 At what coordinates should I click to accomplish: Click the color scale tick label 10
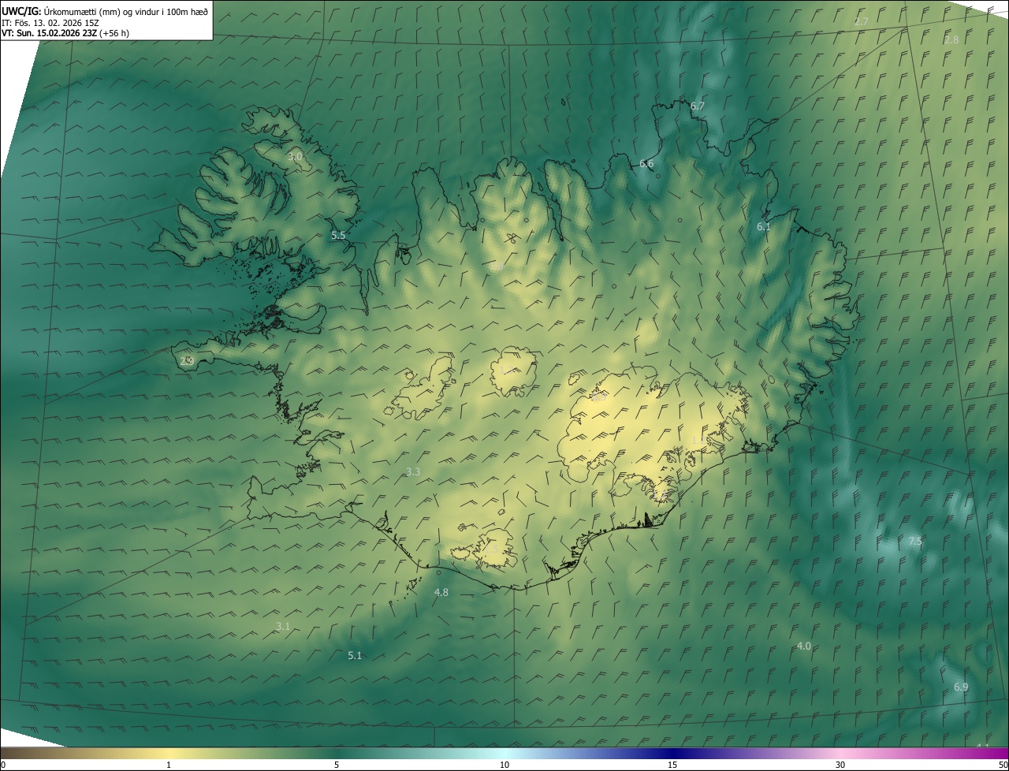[504, 765]
